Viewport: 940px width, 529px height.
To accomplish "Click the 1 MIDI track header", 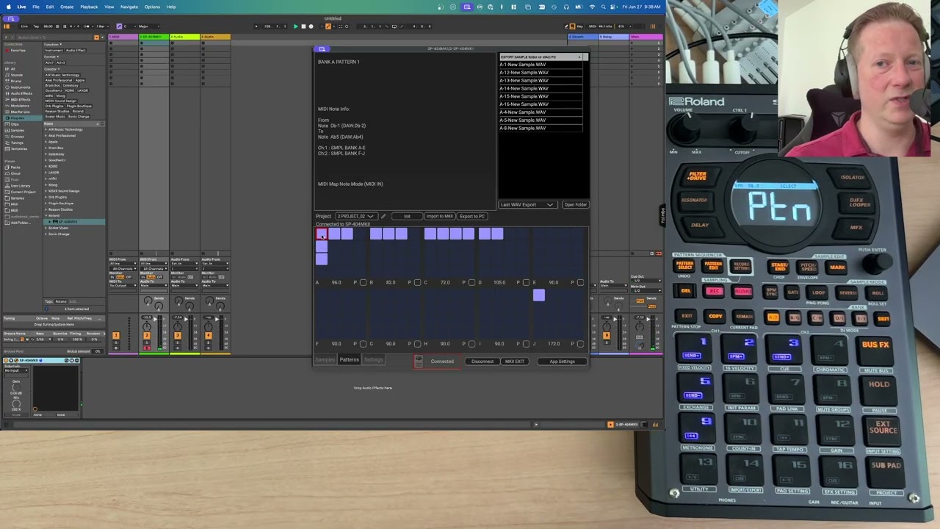I will pyautogui.click(x=123, y=37).
